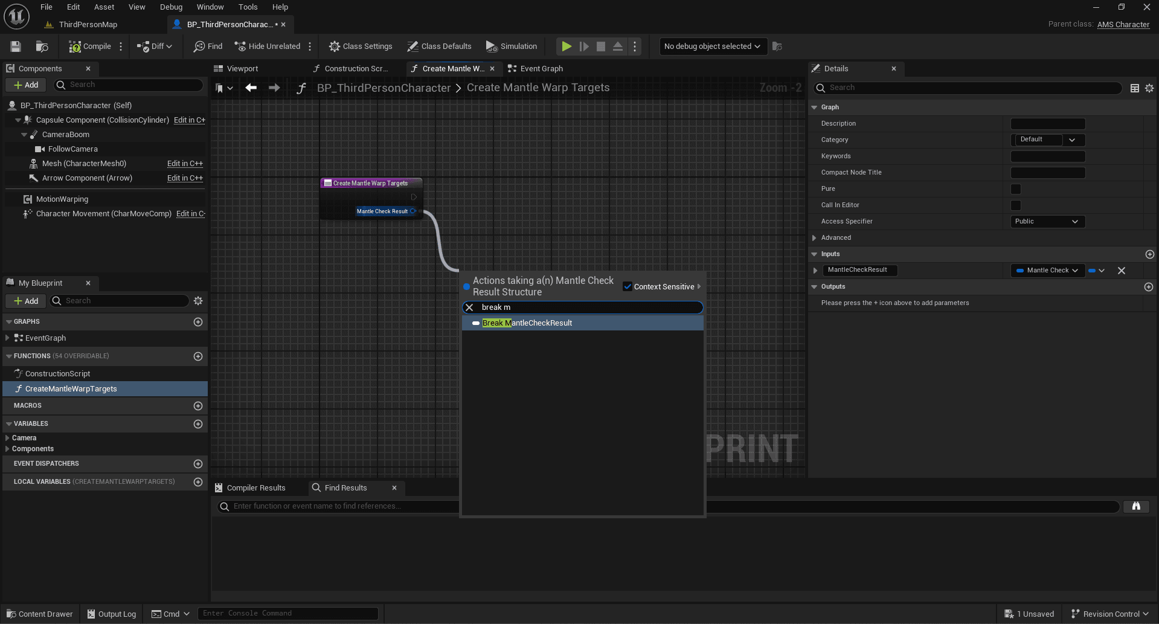Expand the Advanced section
1159x624 pixels.
click(x=836, y=238)
